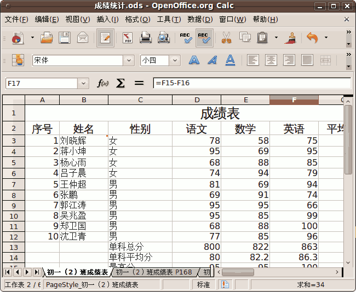Toggle the AutoSpellcheck ABC button
356x292 pixels.
coord(205,38)
